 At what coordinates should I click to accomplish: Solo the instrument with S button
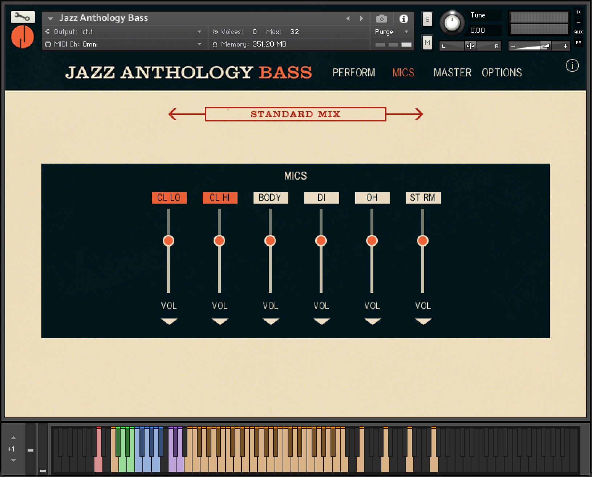427,19
